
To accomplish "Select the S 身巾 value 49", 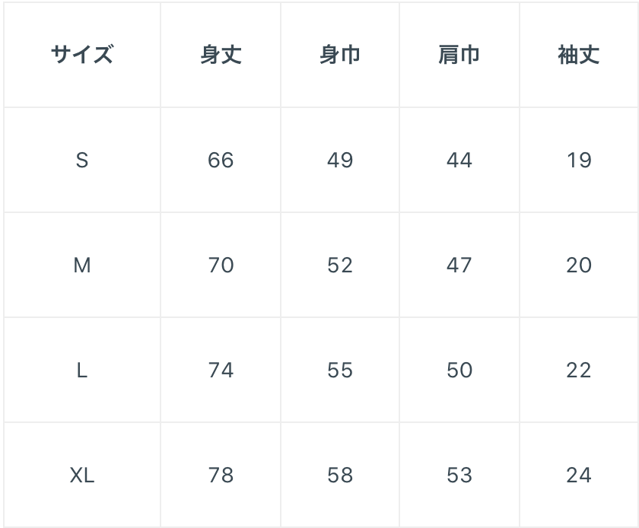I will coord(340,160).
